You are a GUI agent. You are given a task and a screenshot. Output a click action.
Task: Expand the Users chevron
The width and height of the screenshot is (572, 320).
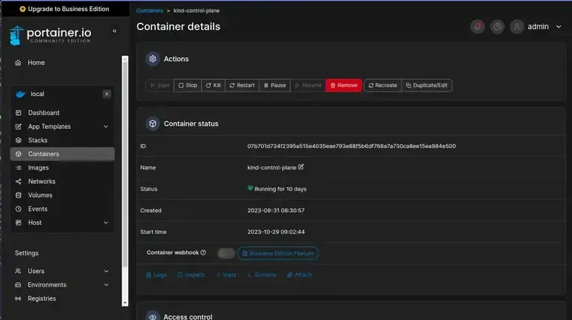(x=107, y=271)
